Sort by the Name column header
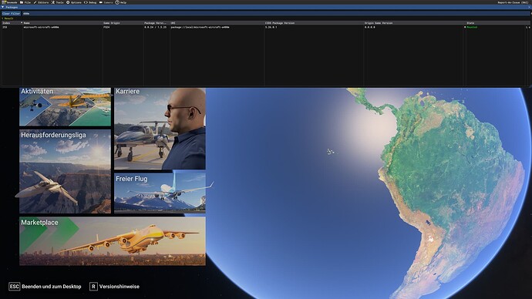The height and width of the screenshot is (299, 532). coord(26,23)
